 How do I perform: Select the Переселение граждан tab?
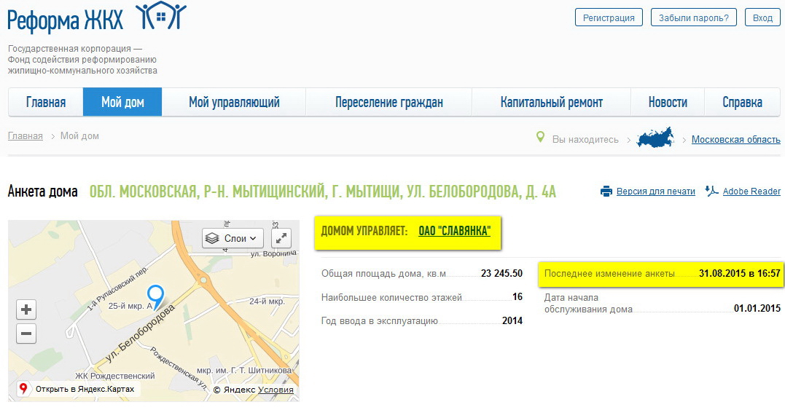388,103
